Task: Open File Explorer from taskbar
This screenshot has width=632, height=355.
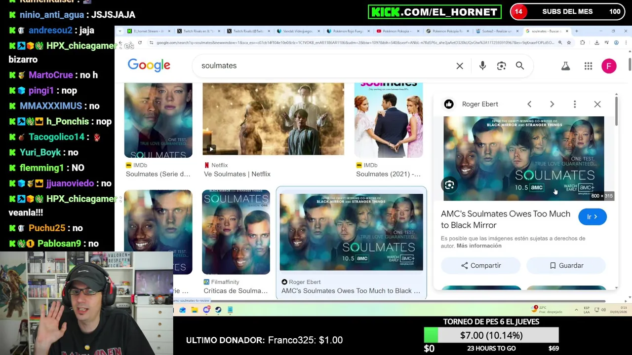Action: (x=195, y=310)
